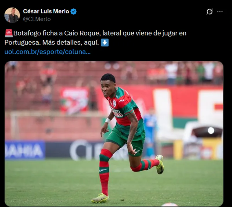Click the blue verified checkmark badge
This screenshot has width=232, height=207.
click(73, 12)
